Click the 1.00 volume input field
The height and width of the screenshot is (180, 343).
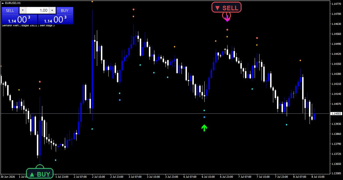[37, 11]
